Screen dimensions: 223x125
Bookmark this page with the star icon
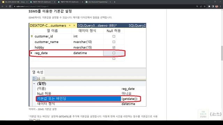point(205,6)
